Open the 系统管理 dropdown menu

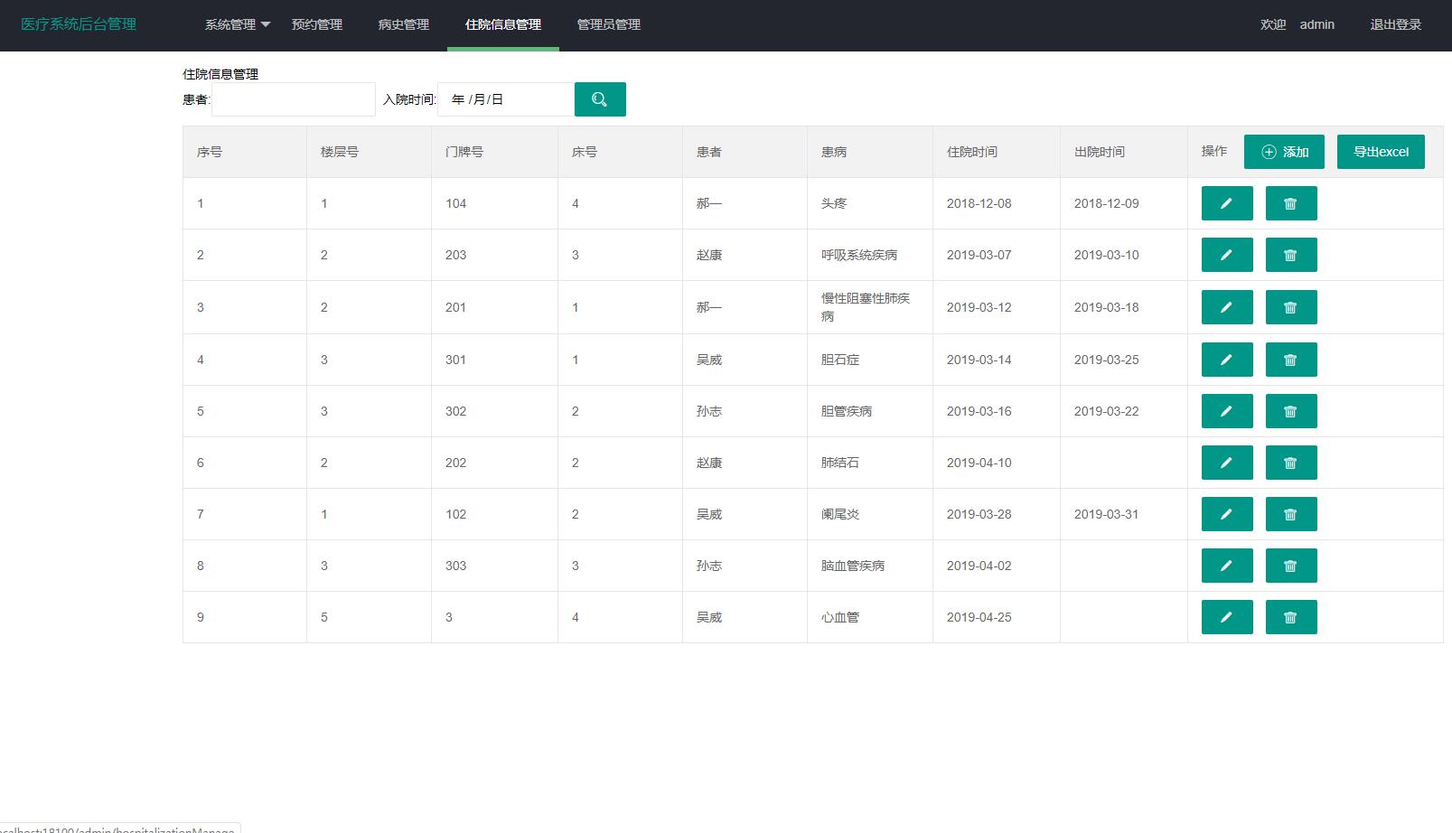237,24
